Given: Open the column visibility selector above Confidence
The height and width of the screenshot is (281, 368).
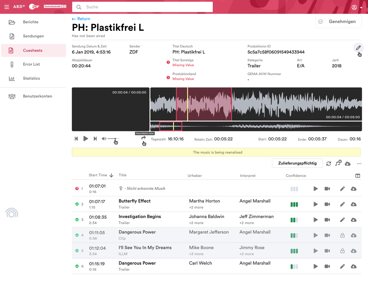Looking at the screenshot, I should pos(358,175).
